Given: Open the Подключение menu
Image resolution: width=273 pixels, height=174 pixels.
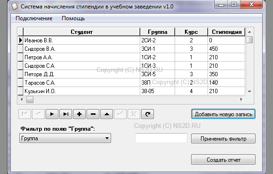Looking at the screenshot, I should click(x=34, y=18).
